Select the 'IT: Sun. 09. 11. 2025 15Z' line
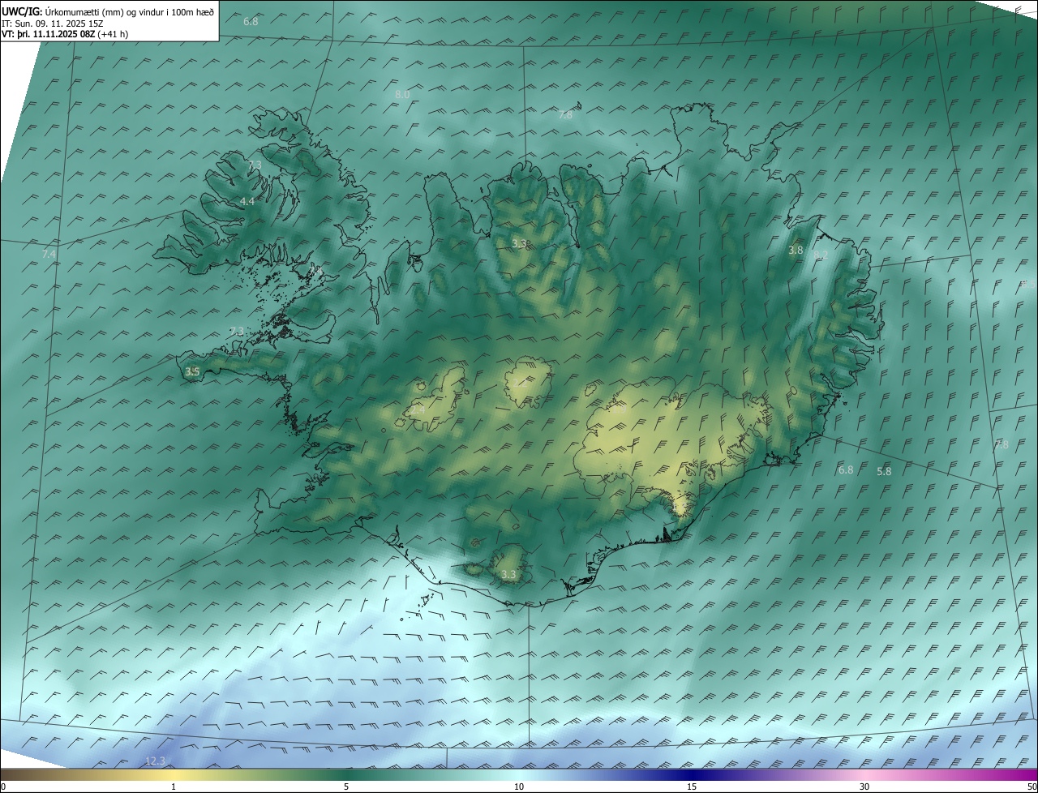 click(52, 23)
